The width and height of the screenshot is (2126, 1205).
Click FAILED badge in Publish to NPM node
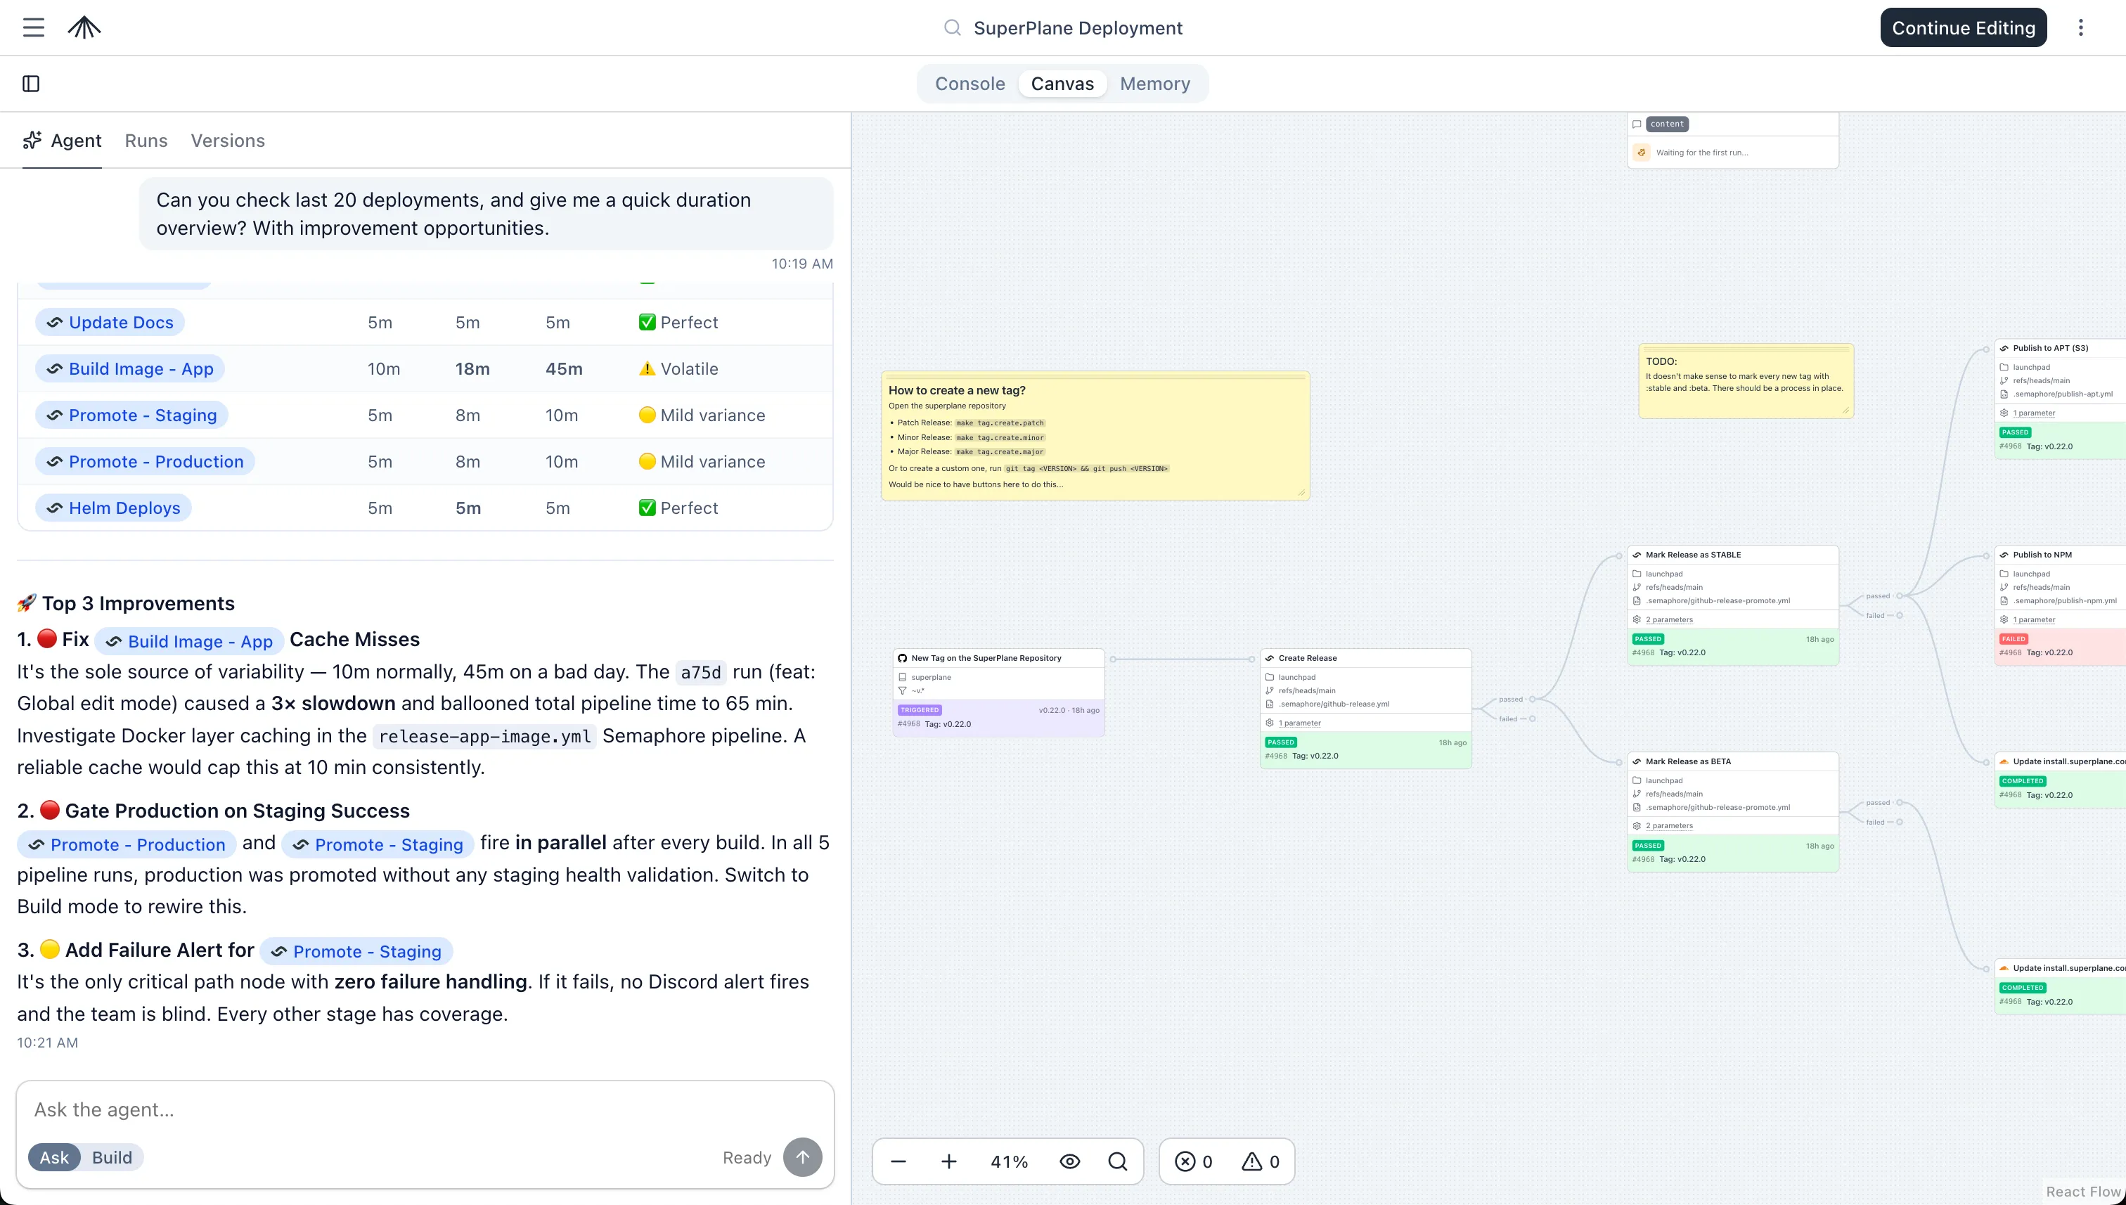(x=2013, y=639)
